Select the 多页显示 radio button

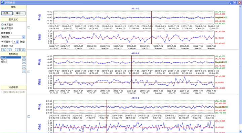tap(2, 29)
